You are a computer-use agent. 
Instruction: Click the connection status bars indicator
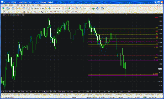(x=145, y=97)
